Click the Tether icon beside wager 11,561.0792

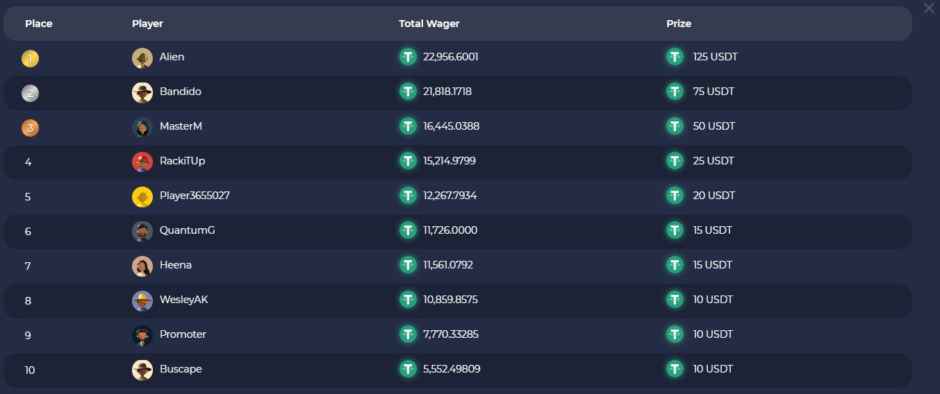[x=408, y=265]
